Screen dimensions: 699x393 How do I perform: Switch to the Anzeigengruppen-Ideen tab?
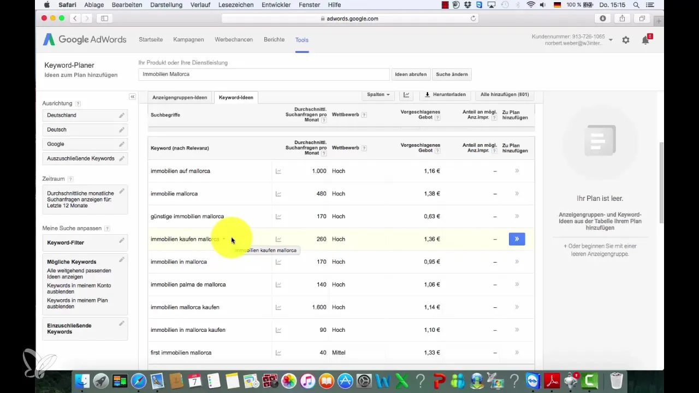click(180, 98)
